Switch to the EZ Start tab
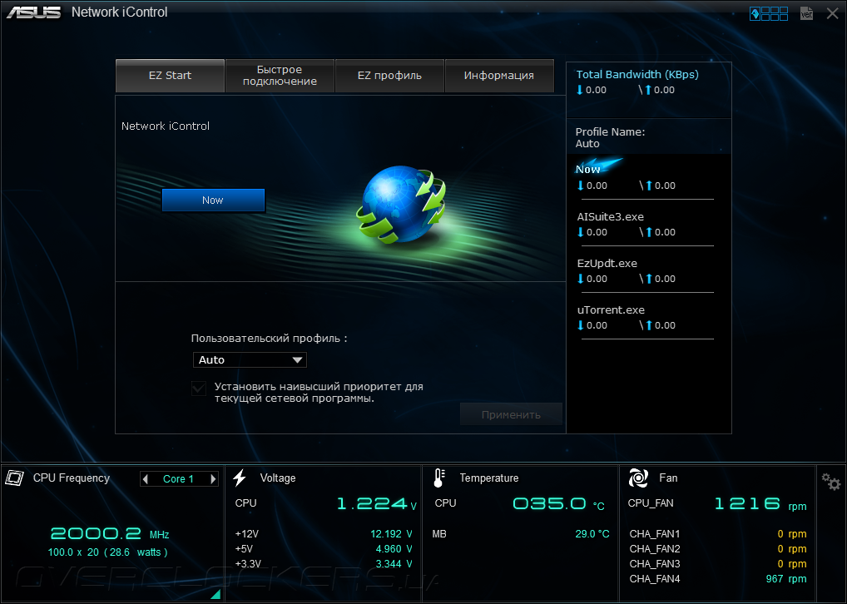 click(171, 76)
